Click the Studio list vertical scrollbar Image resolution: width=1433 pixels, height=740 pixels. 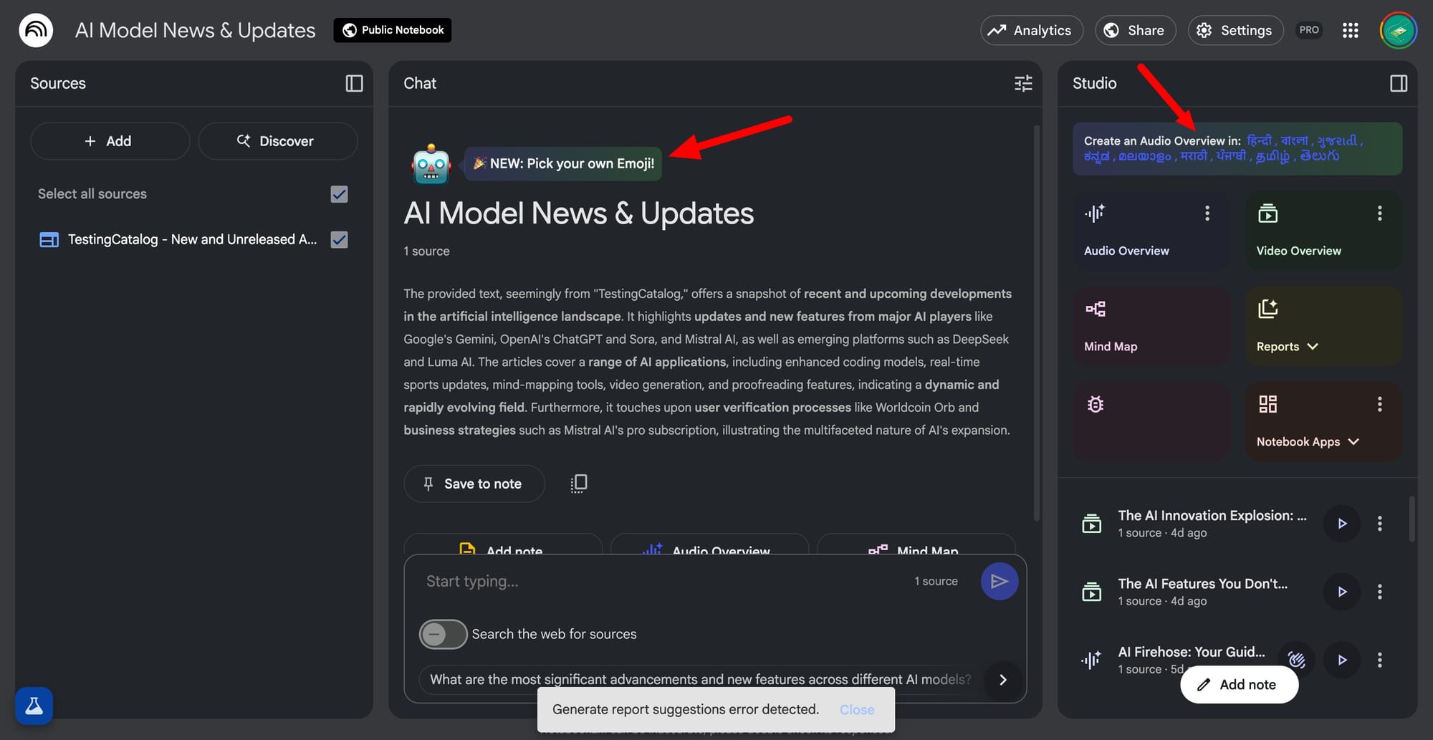(1412, 519)
